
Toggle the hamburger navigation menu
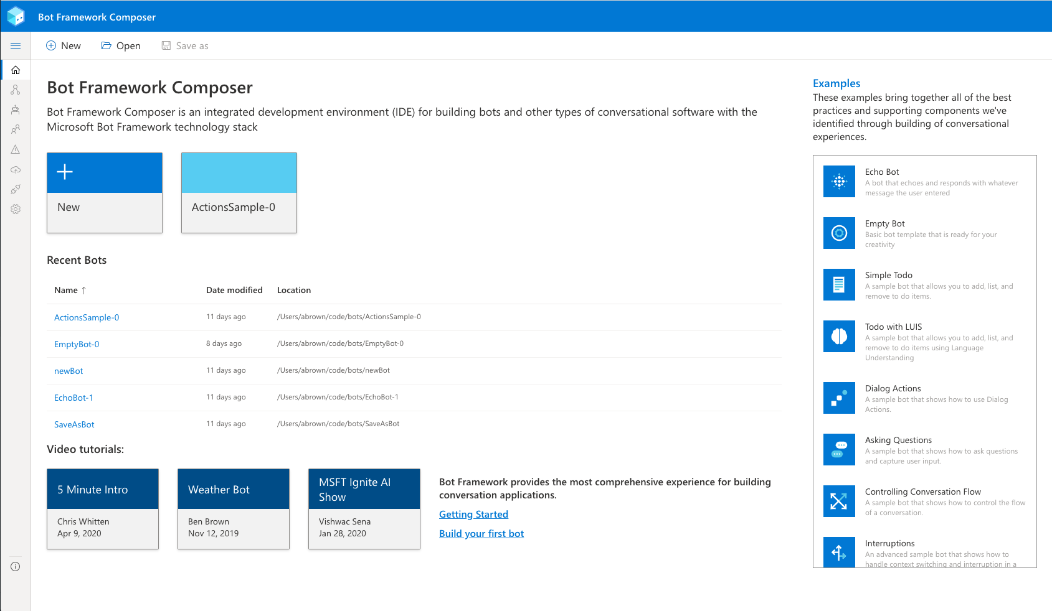click(16, 45)
